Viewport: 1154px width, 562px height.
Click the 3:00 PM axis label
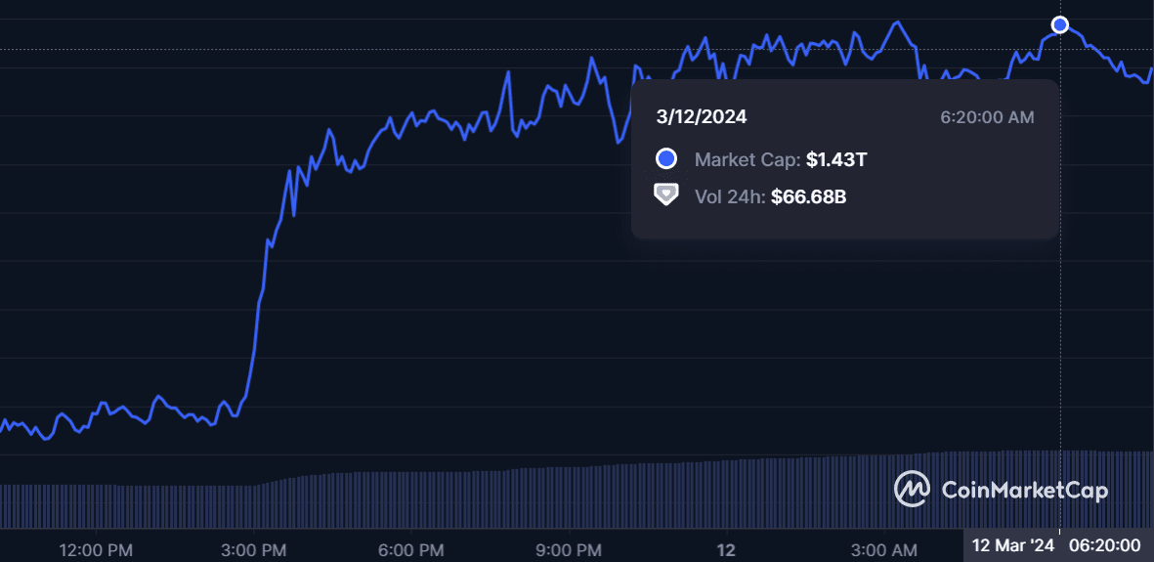pos(254,549)
